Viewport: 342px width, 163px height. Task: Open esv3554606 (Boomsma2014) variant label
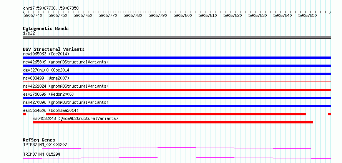pos(51,110)
